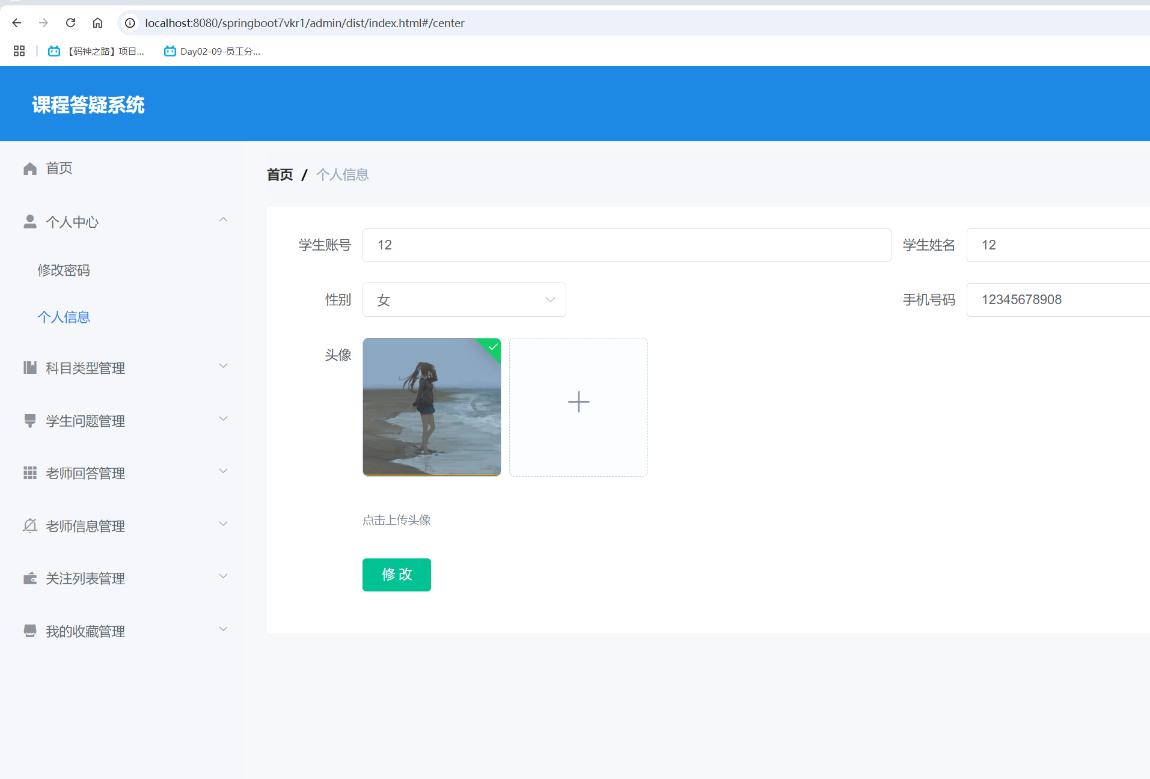The height and width of the screenshot is (779, 1150).
Task: Click the 课程答疑系统 header title
Action: point(88,105)
